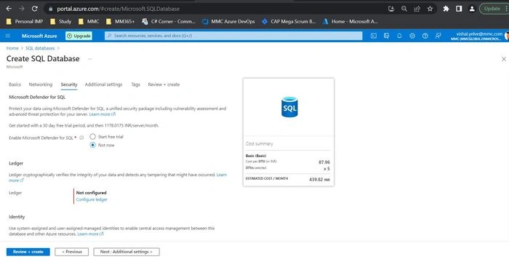Switch to the Basics tab
This screenshot has width=509, height=262.
tap(15, 84)
